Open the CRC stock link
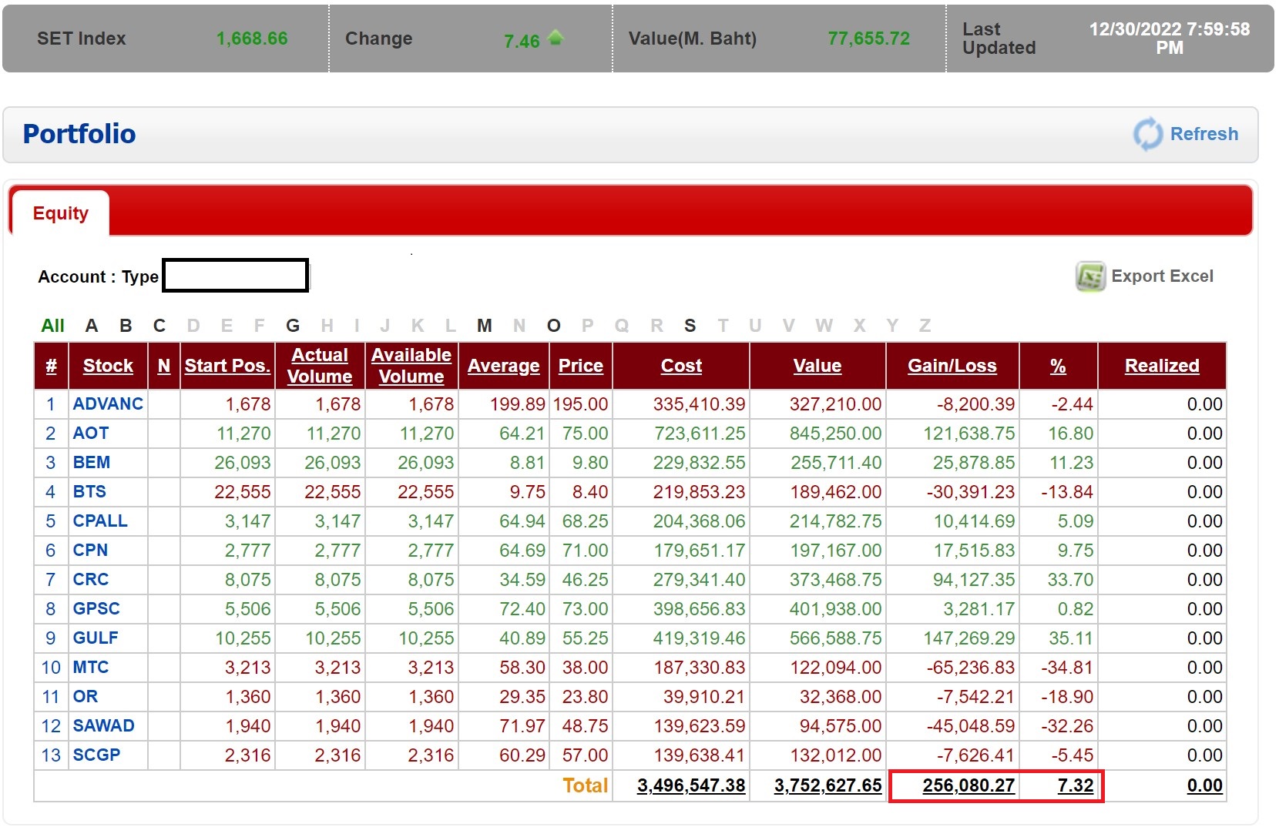 tap(91, 580)
